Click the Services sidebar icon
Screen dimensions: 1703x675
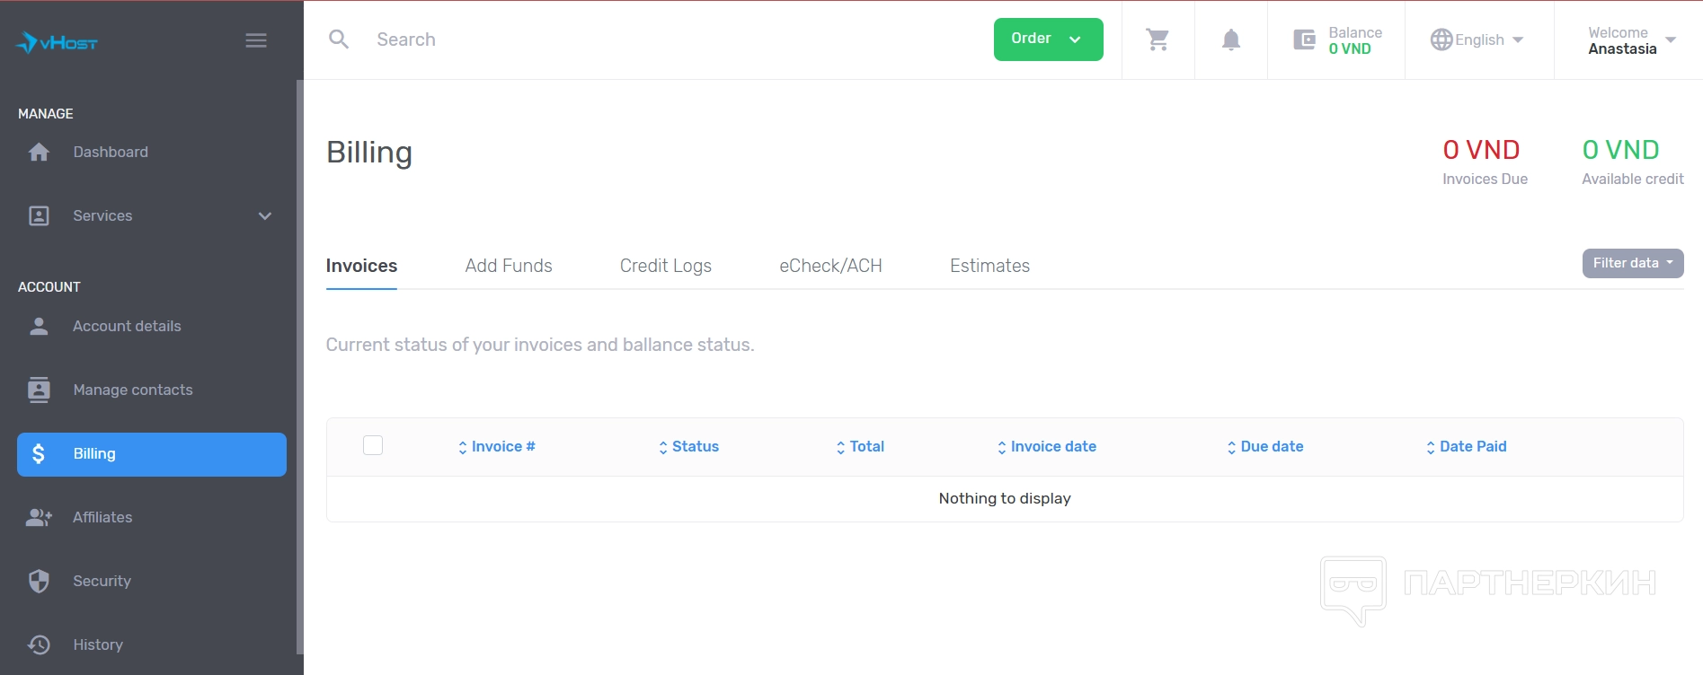[x=39, y=216]
